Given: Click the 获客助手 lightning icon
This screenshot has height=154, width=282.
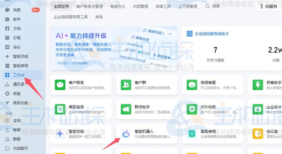Looking at the screenshot, I should pyautogui.click(x=258, y=85).
